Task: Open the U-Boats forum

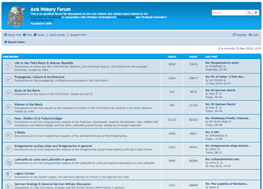Action: (20, 133)
